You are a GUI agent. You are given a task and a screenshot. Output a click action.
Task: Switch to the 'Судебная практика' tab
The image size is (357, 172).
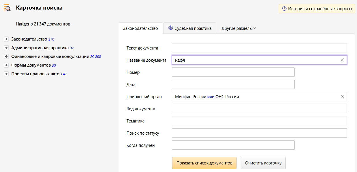point(190,28)
